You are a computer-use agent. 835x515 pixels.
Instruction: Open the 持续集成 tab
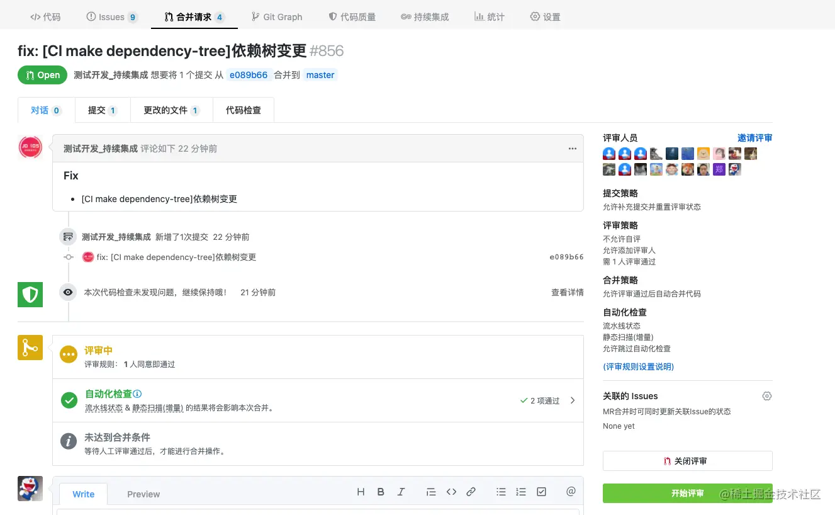(425, 17)
